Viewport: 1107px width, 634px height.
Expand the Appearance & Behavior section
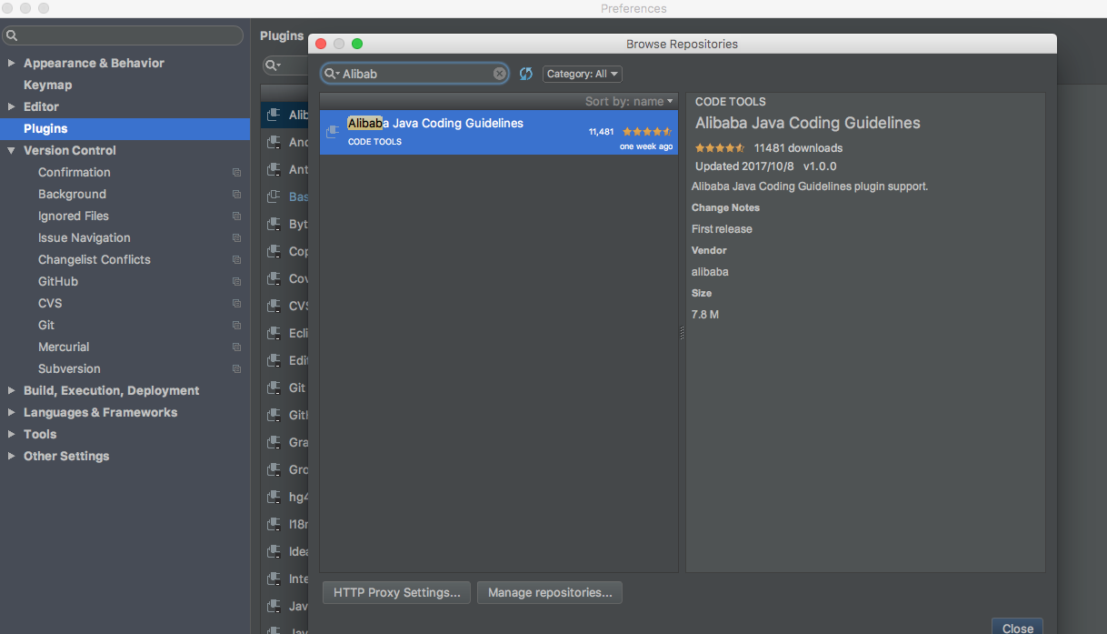[11, 63]
